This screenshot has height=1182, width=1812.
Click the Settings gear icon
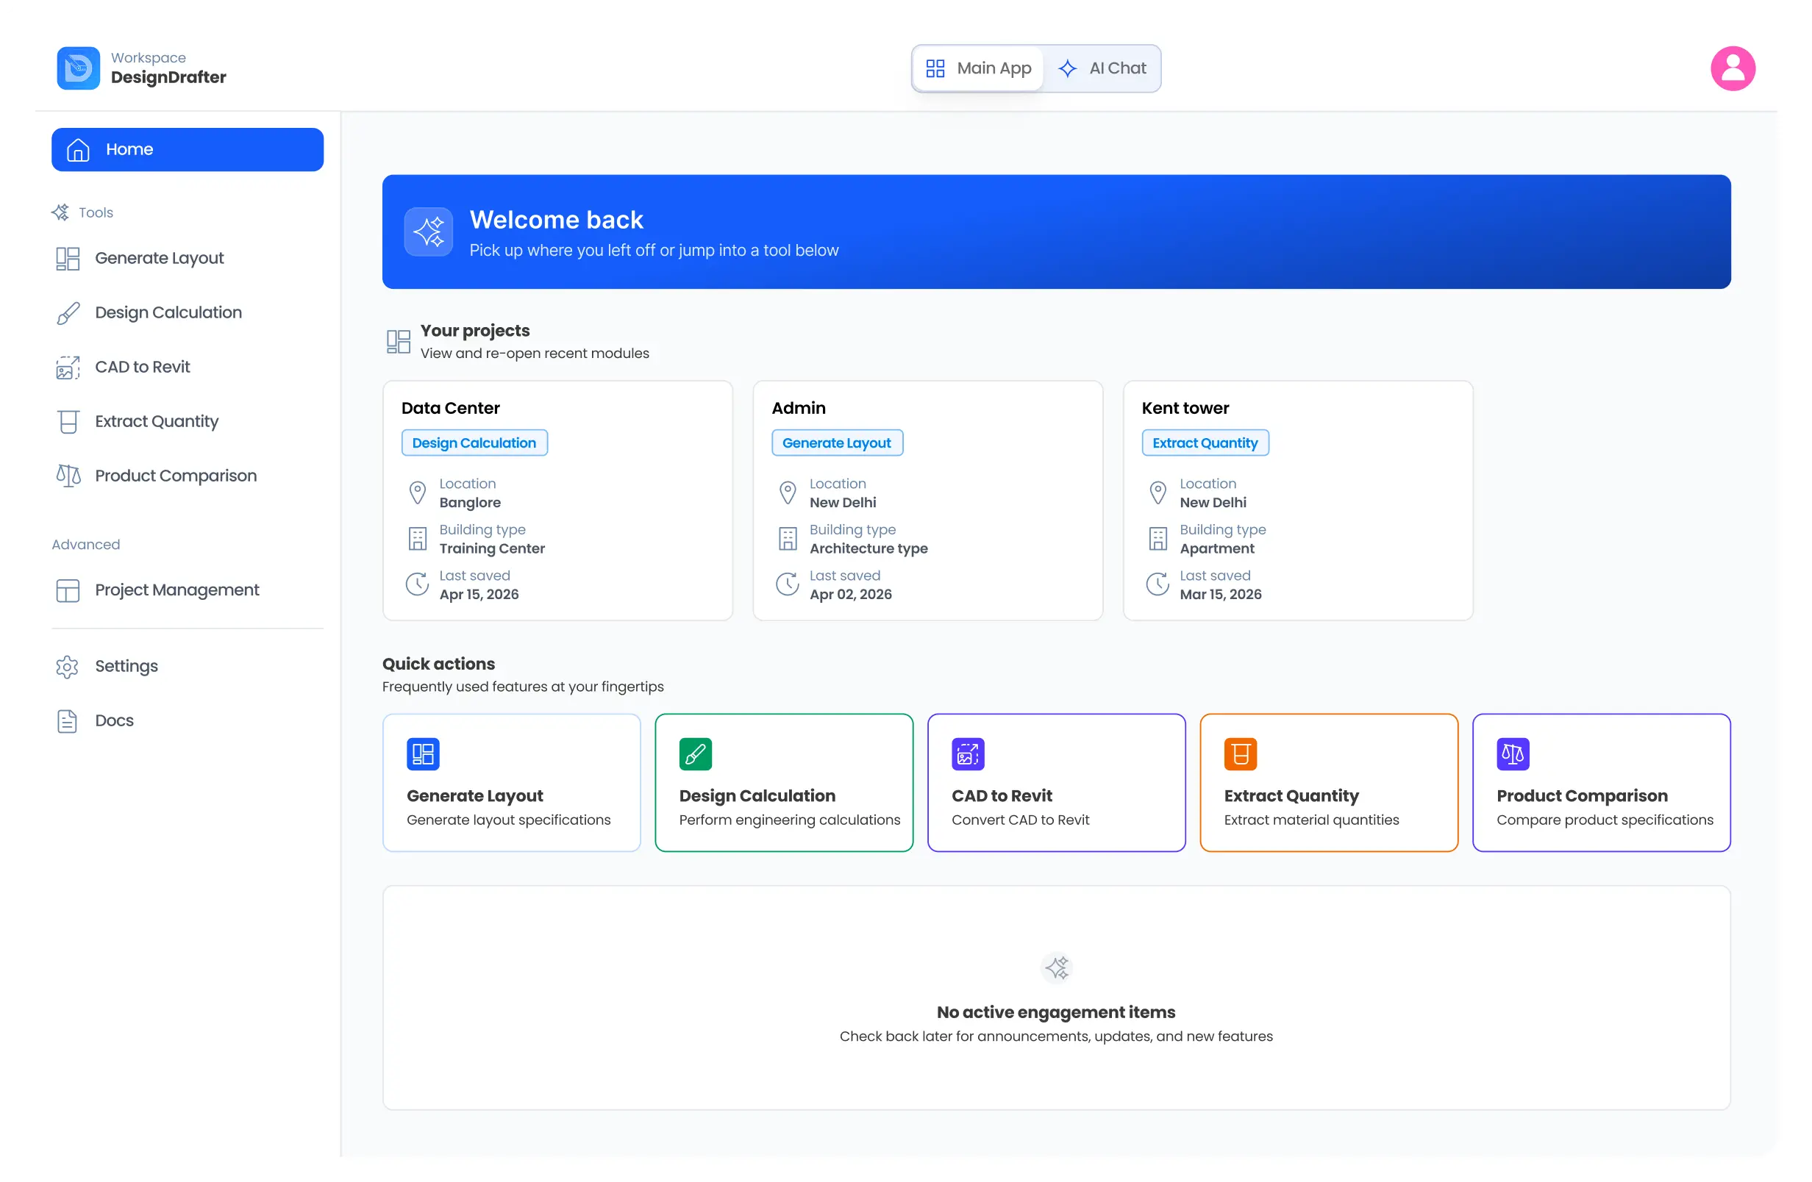click(x=67, y=667)
